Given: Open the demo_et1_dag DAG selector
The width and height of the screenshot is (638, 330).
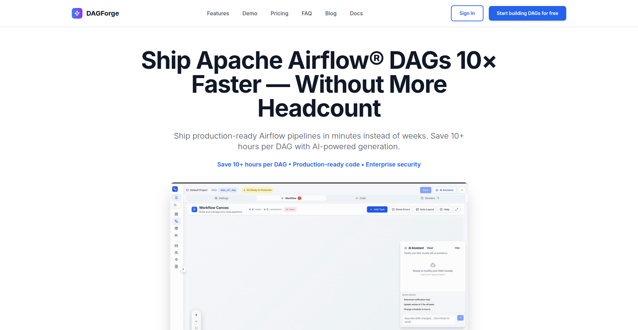Looking at the screenshot, I should [x=228, y=190].
